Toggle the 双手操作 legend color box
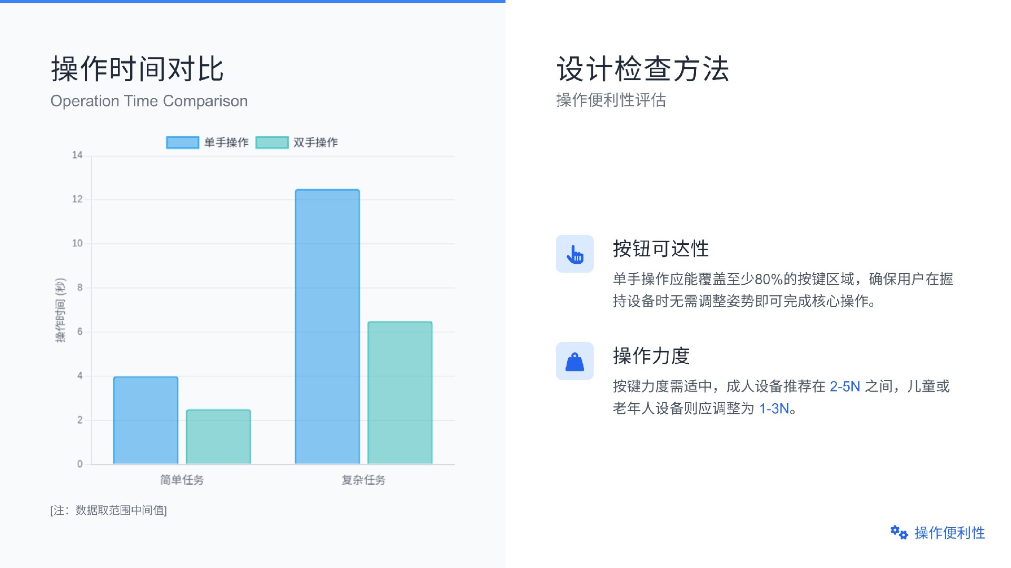 click(272, 143)
